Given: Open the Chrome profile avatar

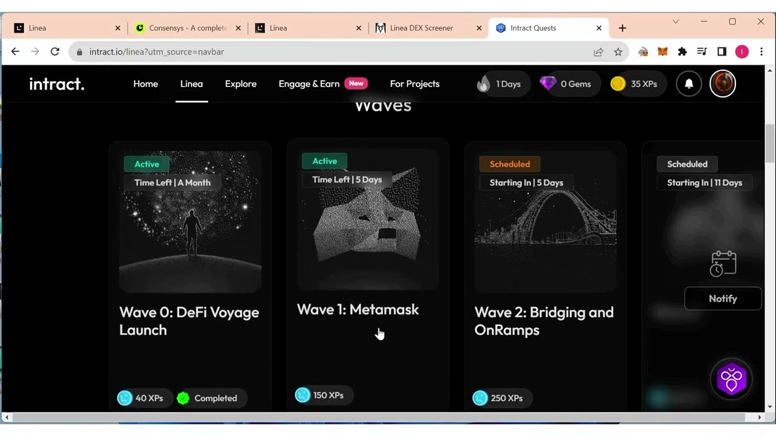Looking at the screenshot, I should tap(741, 52).
